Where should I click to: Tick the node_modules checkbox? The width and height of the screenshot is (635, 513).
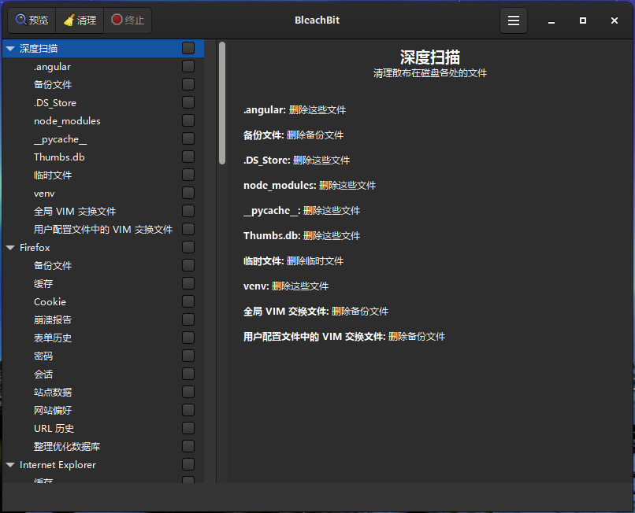(188, 120)
